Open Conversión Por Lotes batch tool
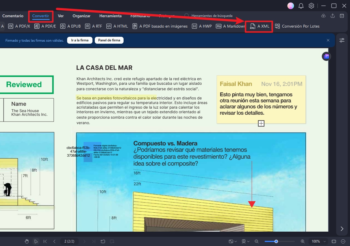The height and width of the screenshot is (246, 350). [297, 26]
